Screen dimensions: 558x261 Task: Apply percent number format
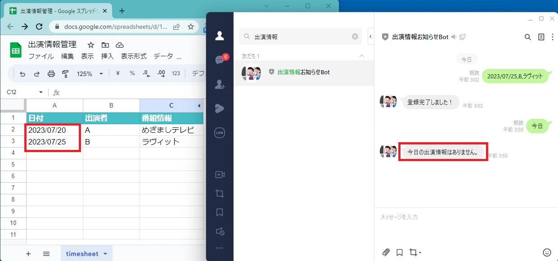(132, 74)
